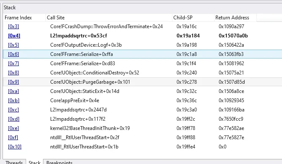Open frame index link 0xd
Screen dimensions: 282x164
coord(13,119)
